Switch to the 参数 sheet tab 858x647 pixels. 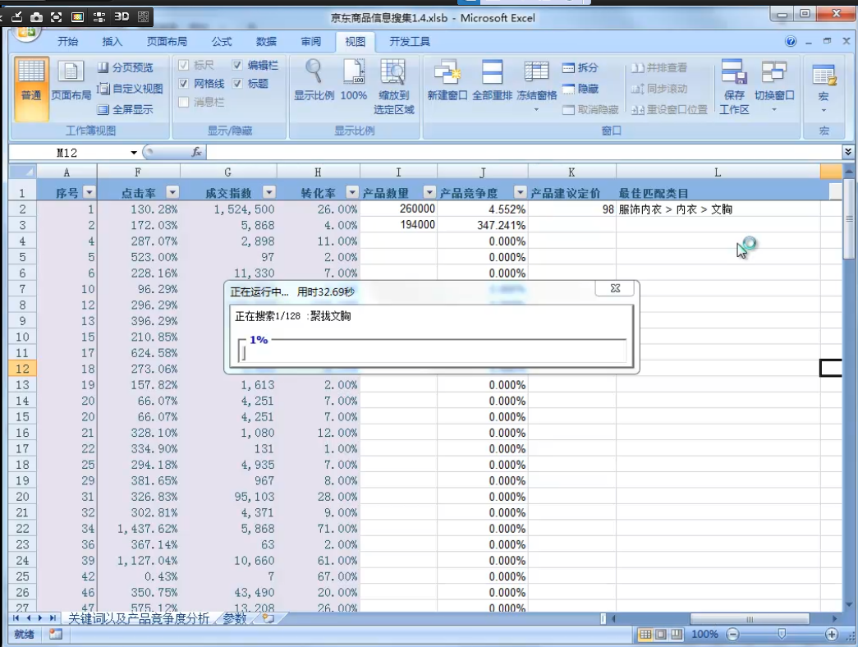234,618
